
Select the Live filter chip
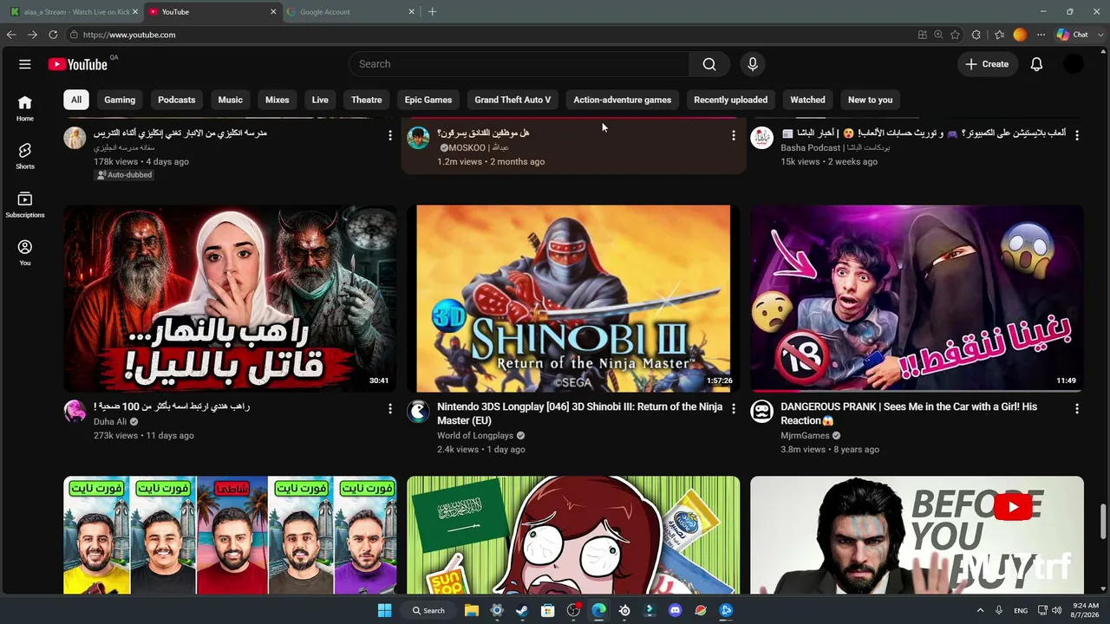(320, 100)
